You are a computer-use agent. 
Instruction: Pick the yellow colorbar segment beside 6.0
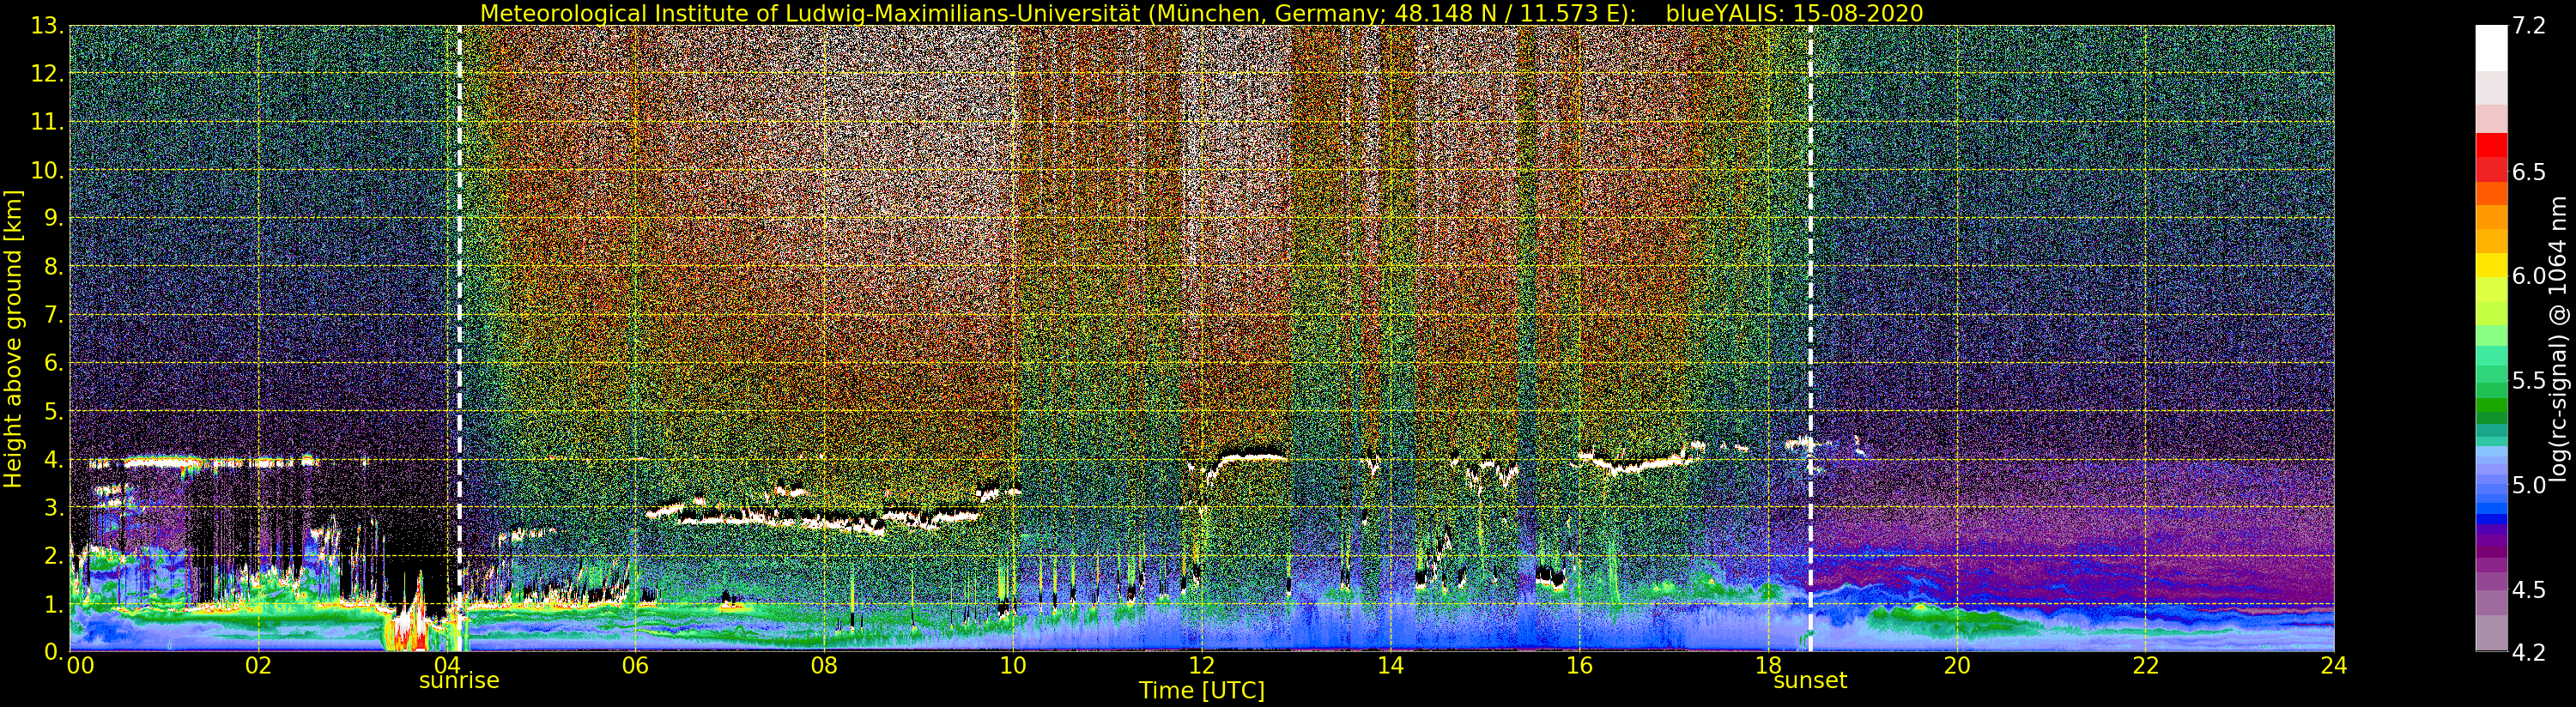pos(2491,265)
